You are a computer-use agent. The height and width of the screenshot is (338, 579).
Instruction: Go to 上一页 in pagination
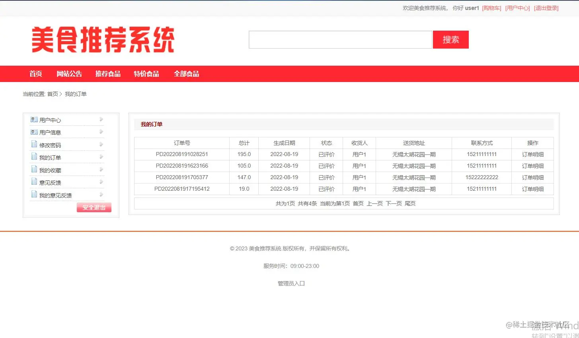[x=374, y=203]
